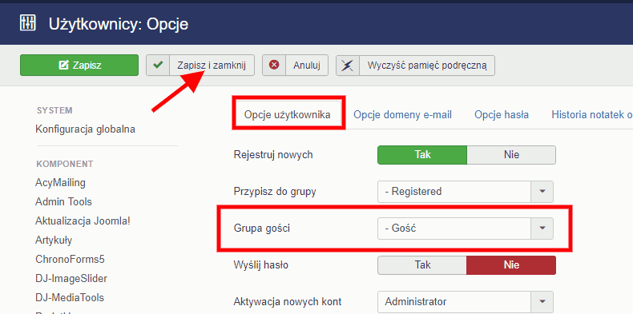Click the Rejestruj nowych field label

273,155
